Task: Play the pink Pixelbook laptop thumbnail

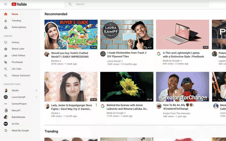Action: click(182, 35)
